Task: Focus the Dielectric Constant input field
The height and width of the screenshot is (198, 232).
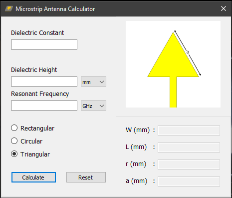Action: click(44, 44)
